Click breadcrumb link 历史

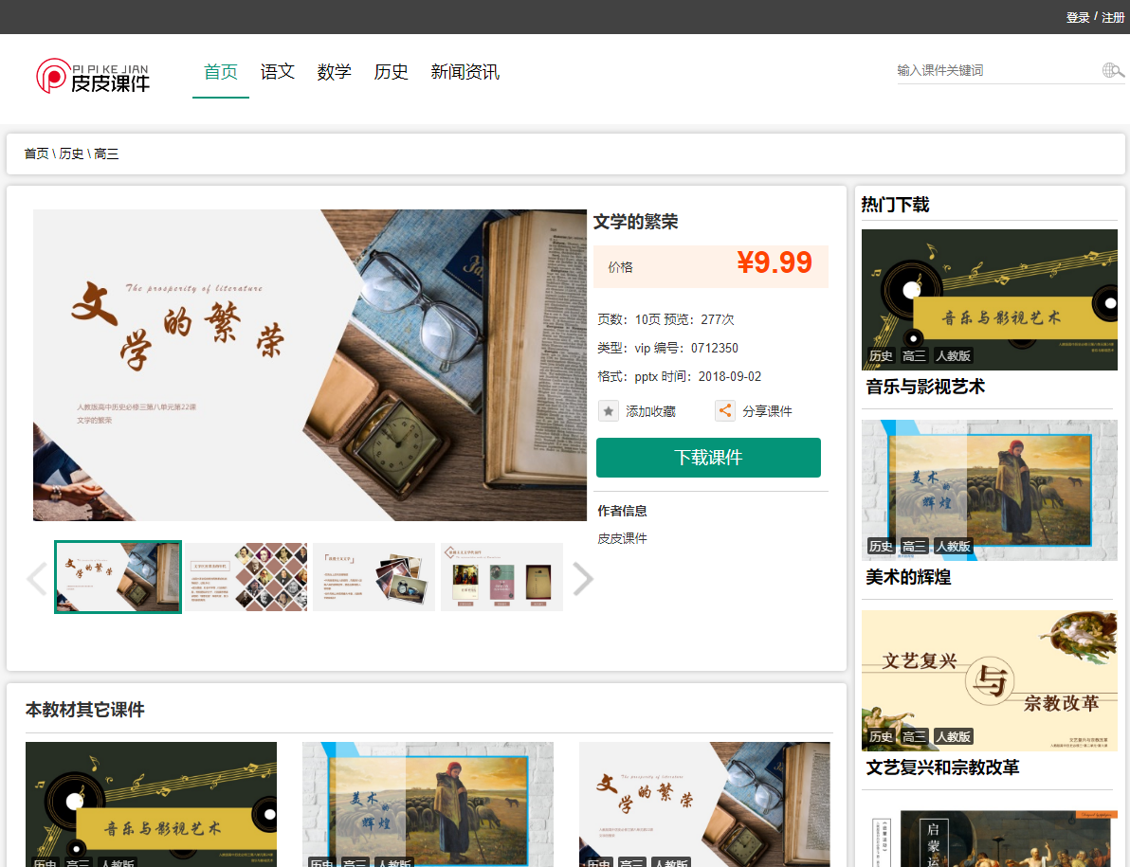click(x=71, y=154)
